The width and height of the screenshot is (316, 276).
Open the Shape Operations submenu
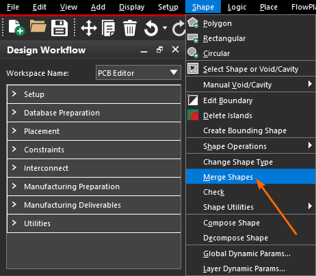pyautogui.click(x=250, y=146)
